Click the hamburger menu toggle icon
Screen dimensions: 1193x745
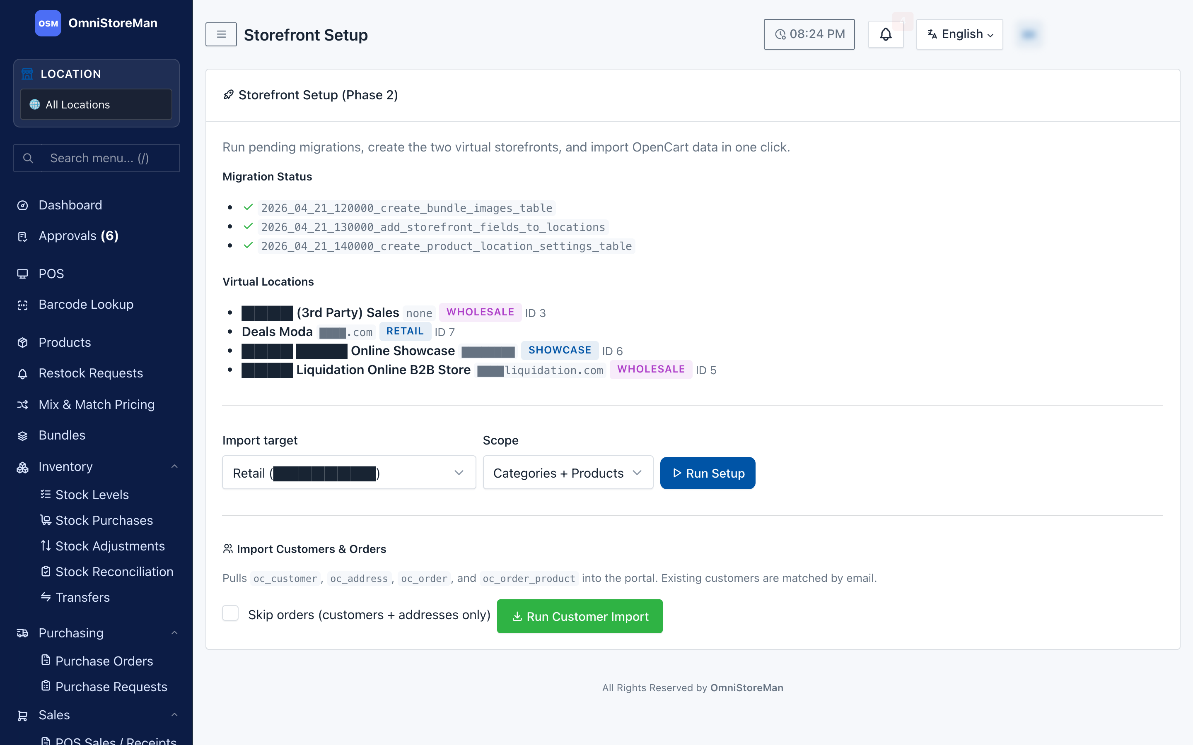(221, 34)
